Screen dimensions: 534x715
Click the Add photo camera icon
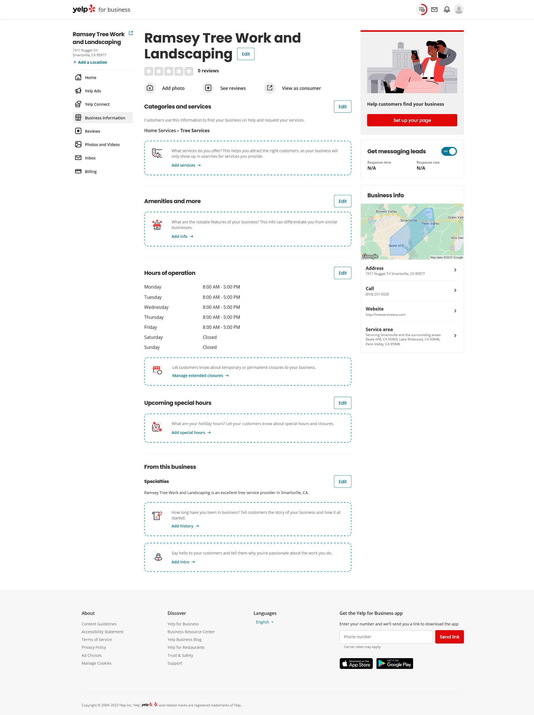coord(150,88)
